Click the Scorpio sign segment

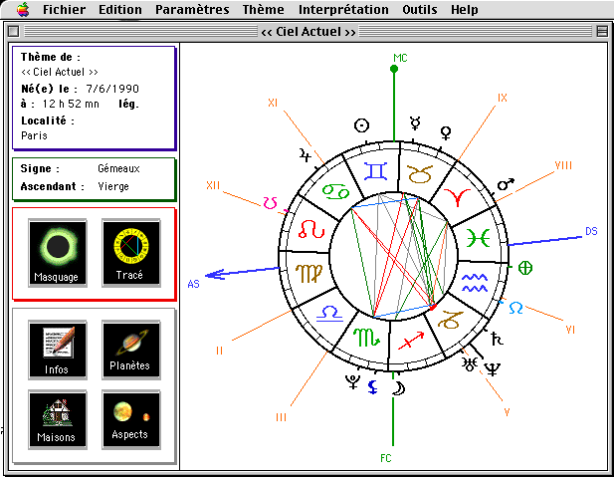click(x=367, y=339)
